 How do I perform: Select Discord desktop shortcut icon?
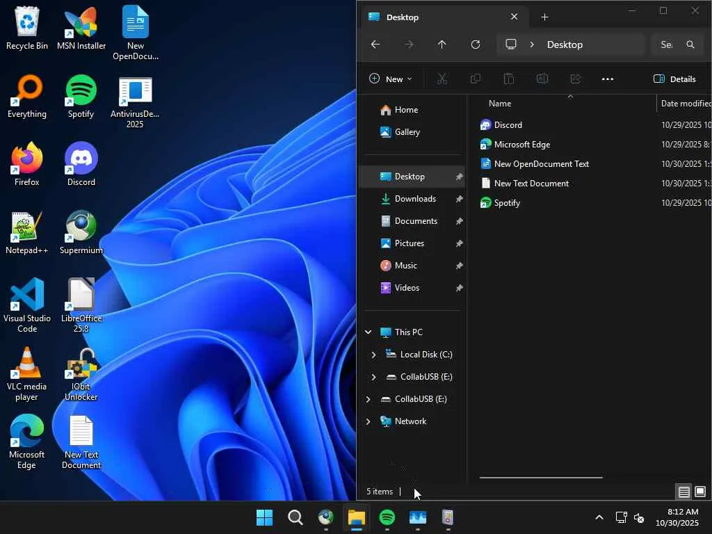point(81,164)
